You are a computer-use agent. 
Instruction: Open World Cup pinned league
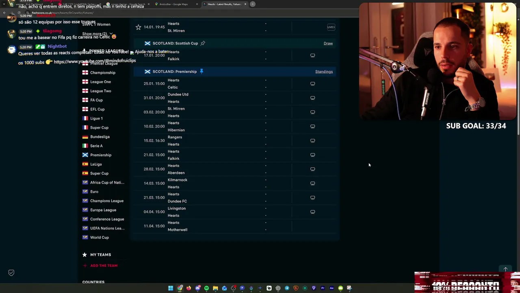pyautogui.click(x=100, y=238)
